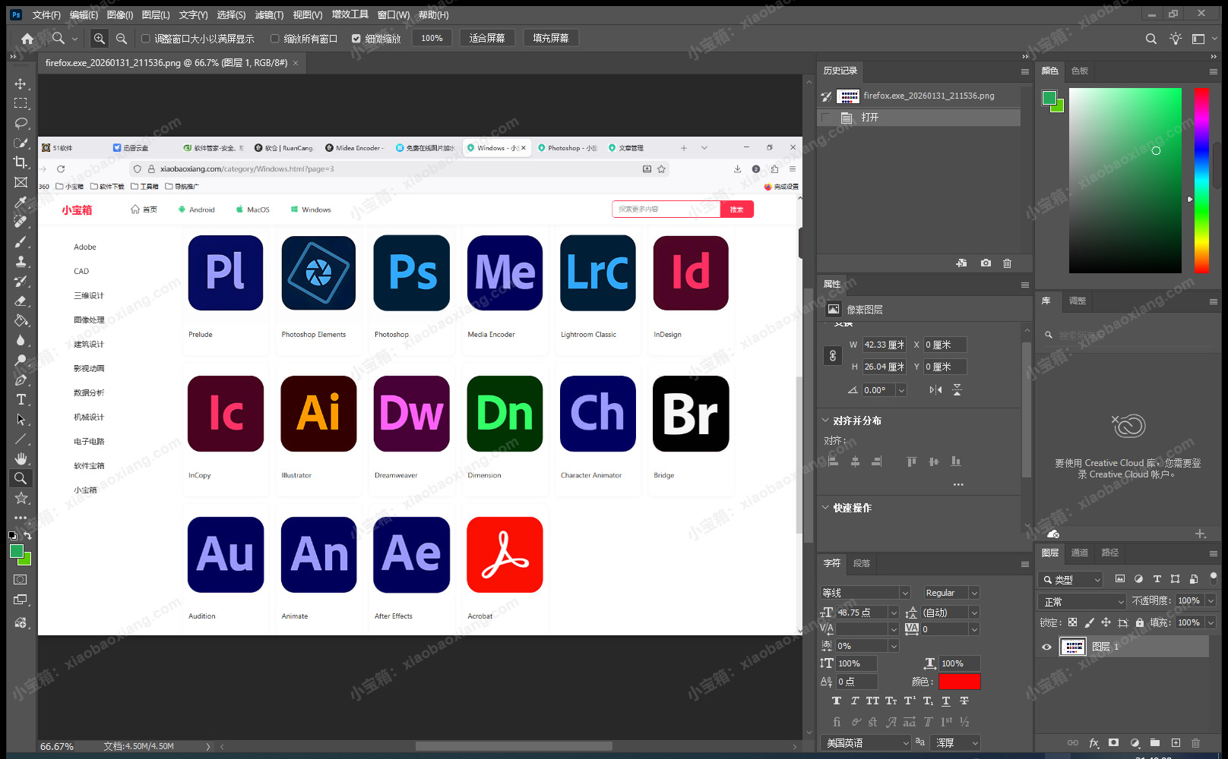Select the Lasso tool
Viewport: 1228px width, 759px height.
pyautogui.click(x=21, y=123)
